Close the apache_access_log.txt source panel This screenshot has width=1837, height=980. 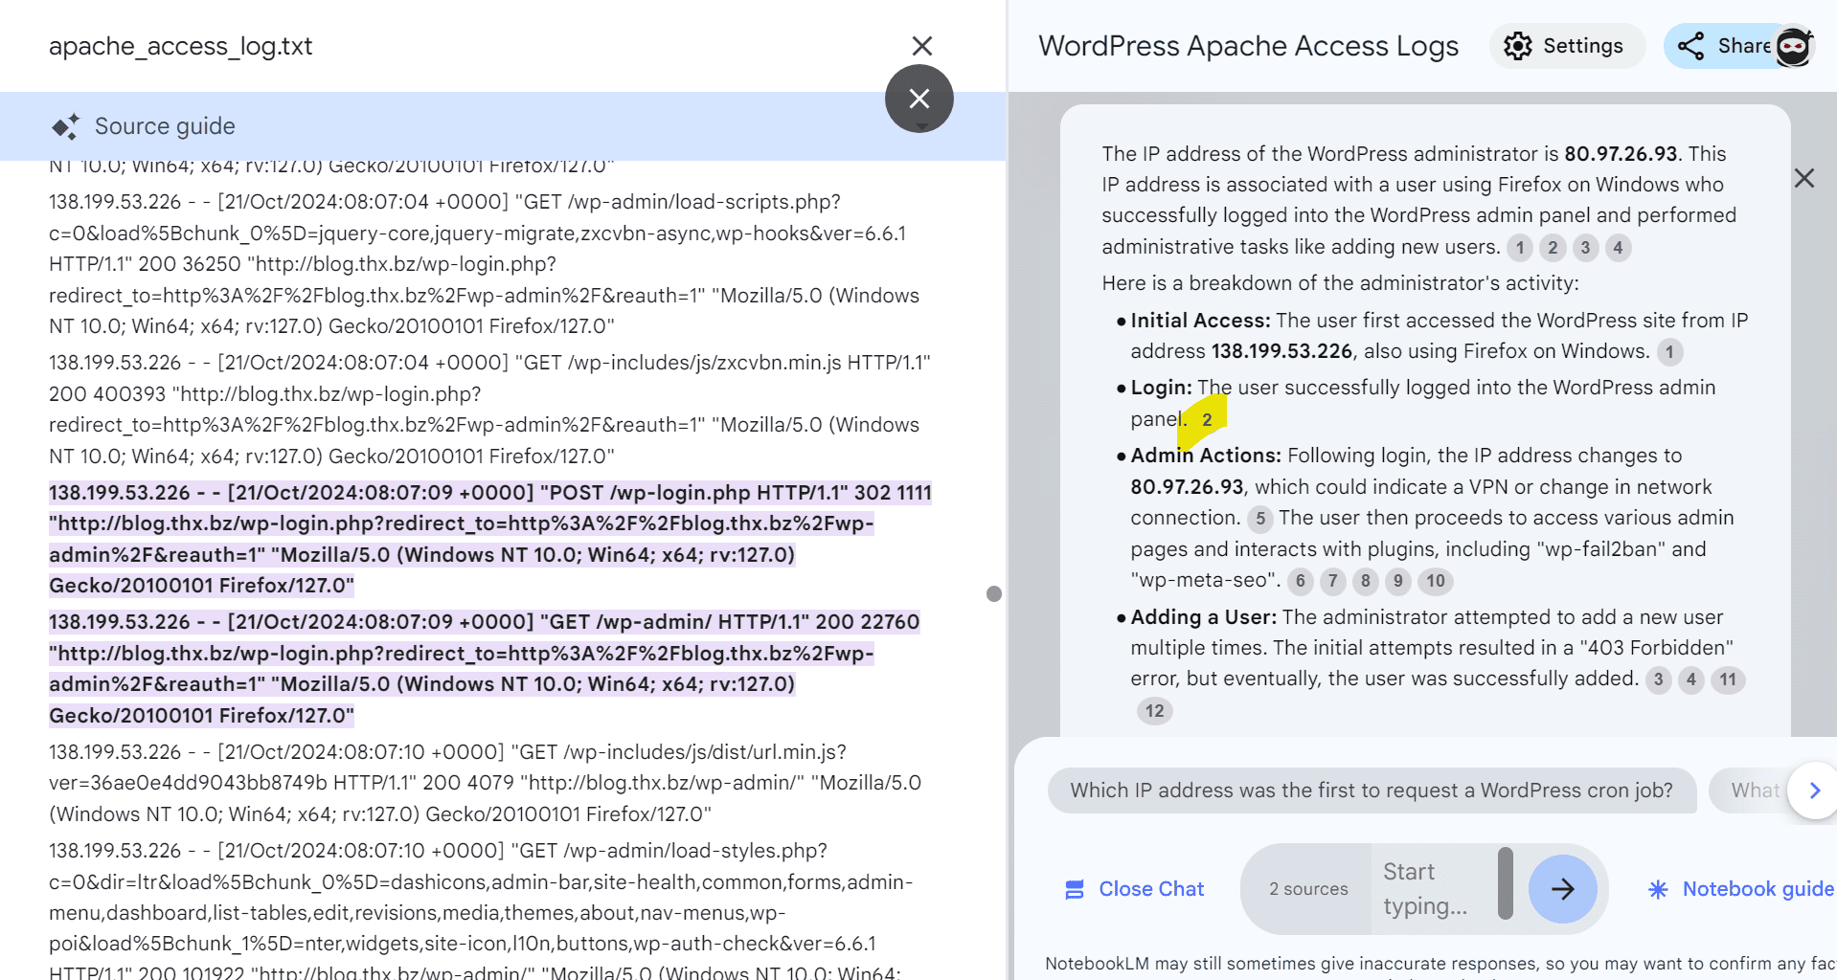coord(921,46)
